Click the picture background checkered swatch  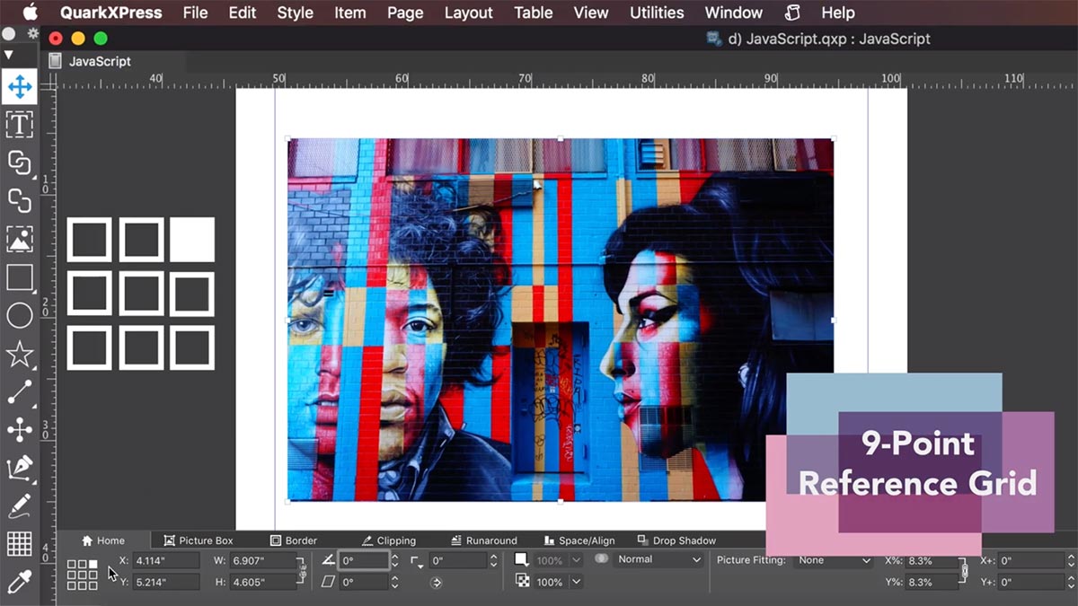point(522,581)
